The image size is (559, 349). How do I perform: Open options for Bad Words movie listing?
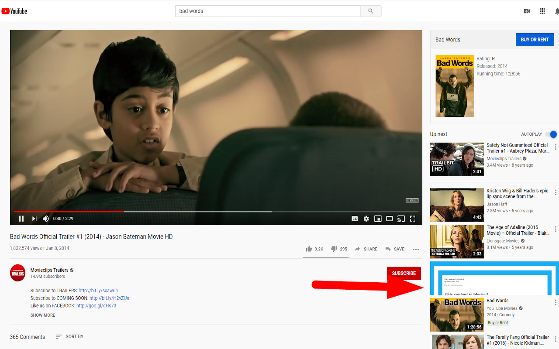[x=556, y=302]
